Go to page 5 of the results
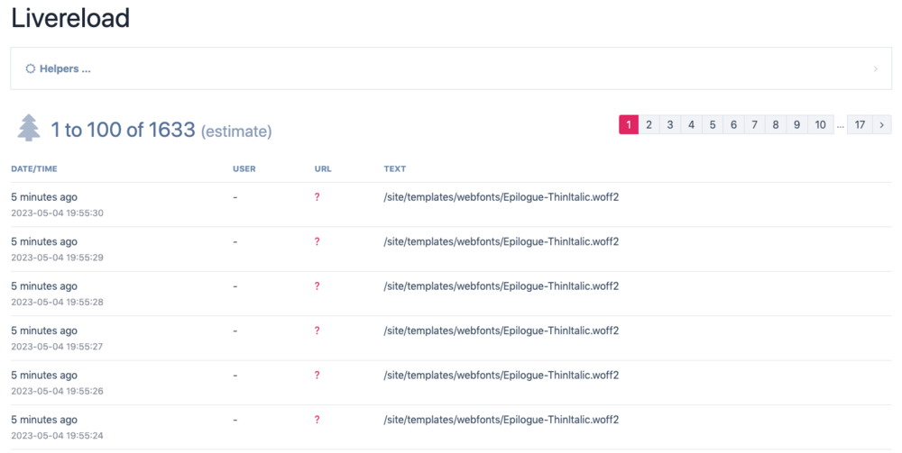The width and height of the screenshot is (902, 453). 713,125
